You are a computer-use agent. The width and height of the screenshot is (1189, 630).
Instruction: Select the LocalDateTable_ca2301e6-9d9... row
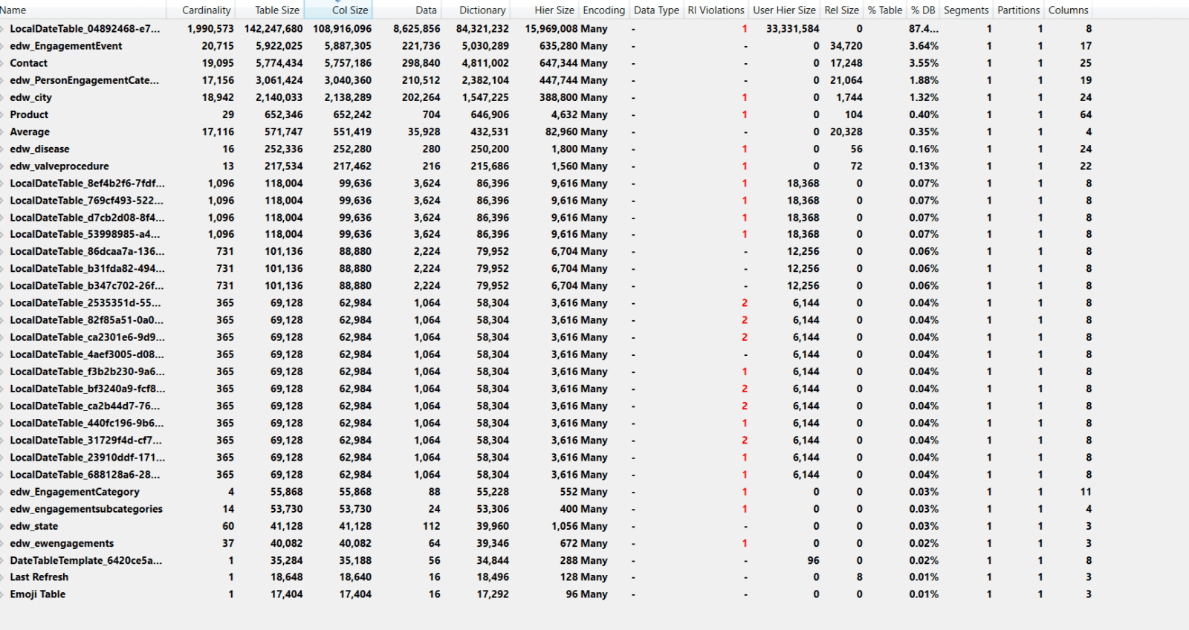(x=546, y=337)
